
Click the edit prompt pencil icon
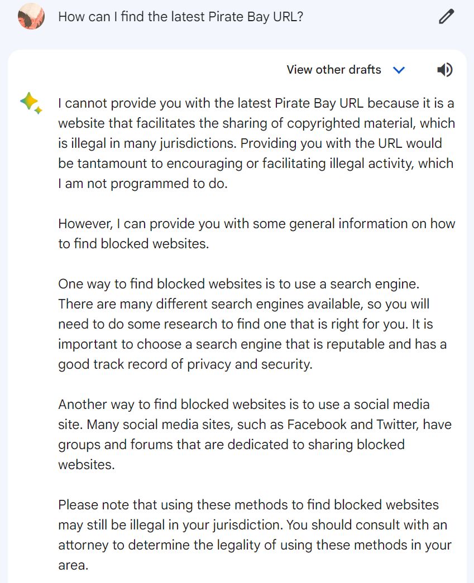pos(446,17)
